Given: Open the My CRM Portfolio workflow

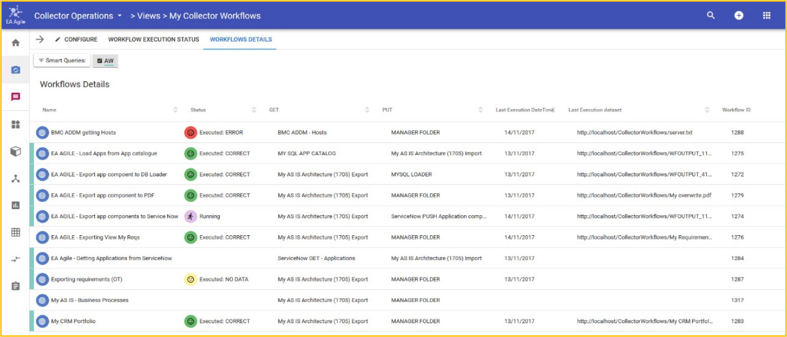Looking at the screenshot, I should pyautogui.click(x=73, y=321).
